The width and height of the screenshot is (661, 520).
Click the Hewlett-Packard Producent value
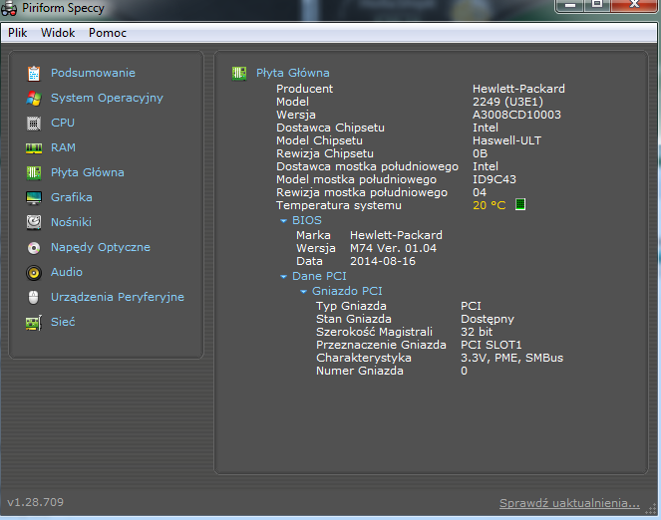coord(518,89)
